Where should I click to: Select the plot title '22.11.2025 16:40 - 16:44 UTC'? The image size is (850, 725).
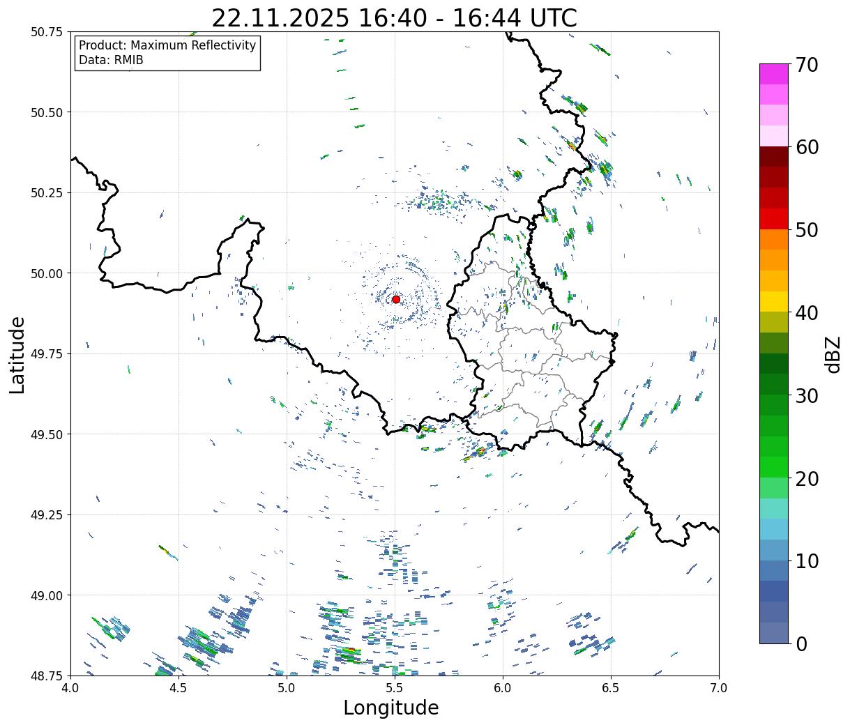pyautogui.click(x=394, y=17)
